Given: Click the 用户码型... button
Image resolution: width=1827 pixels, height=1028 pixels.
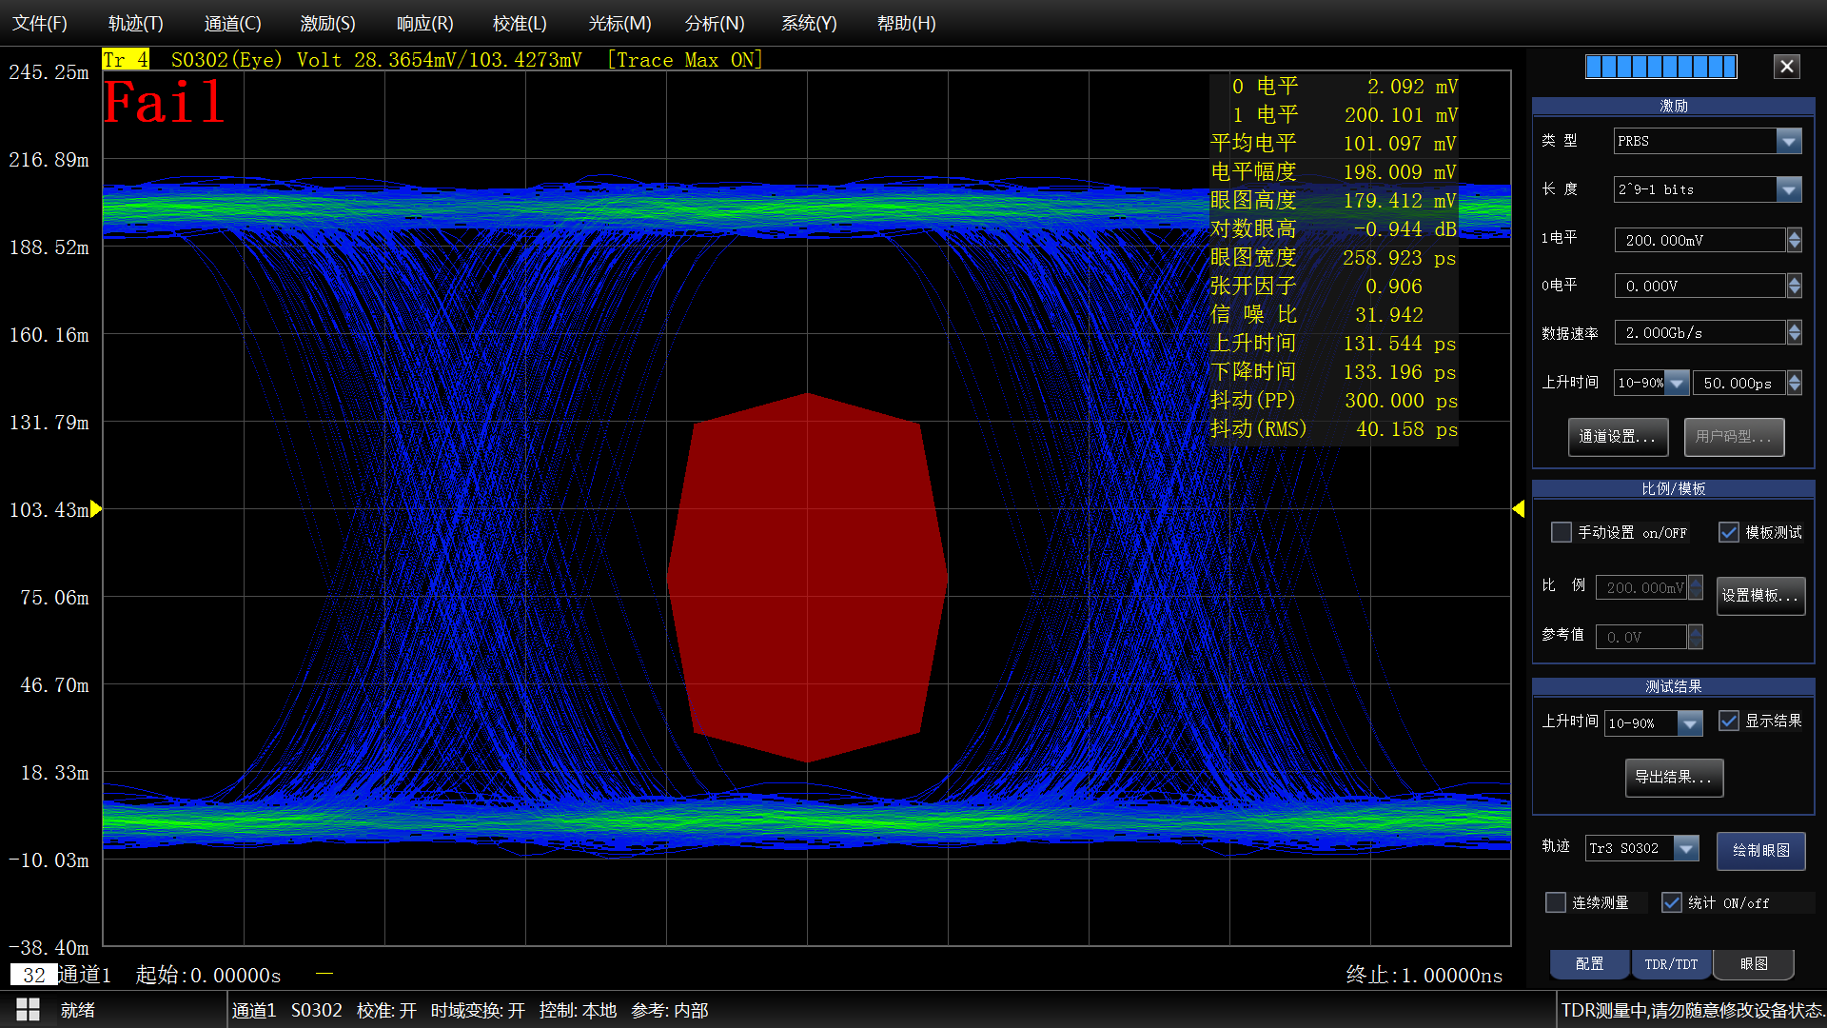Looking at the screenshot, I should [x=1734, y=437].
